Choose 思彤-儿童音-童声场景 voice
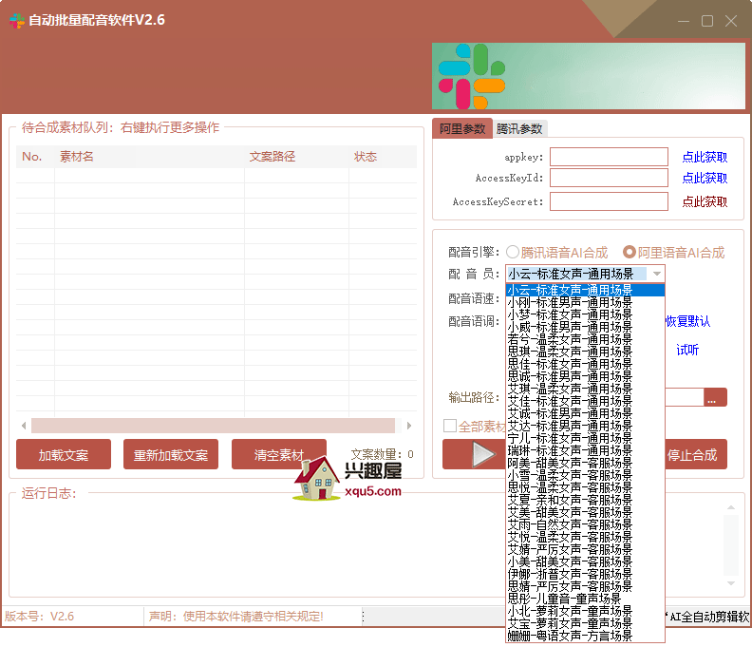Image resolution: width=752 pixels, height=647 pixels. tap(586, 599)
